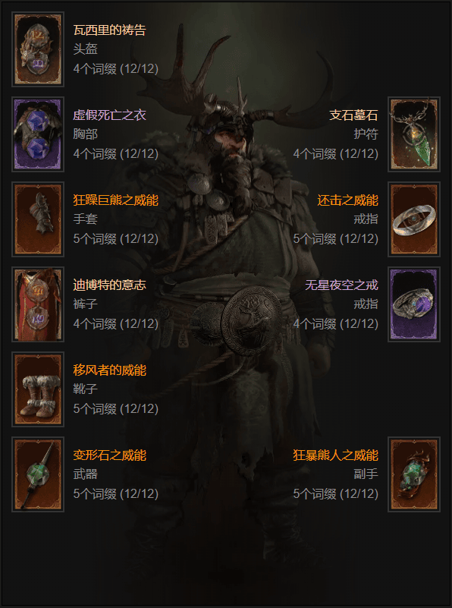The width and height of the screenshot is (452, 608).
Task: Click the 瓦西里的祷告 helmet icon
Action: 38,49
